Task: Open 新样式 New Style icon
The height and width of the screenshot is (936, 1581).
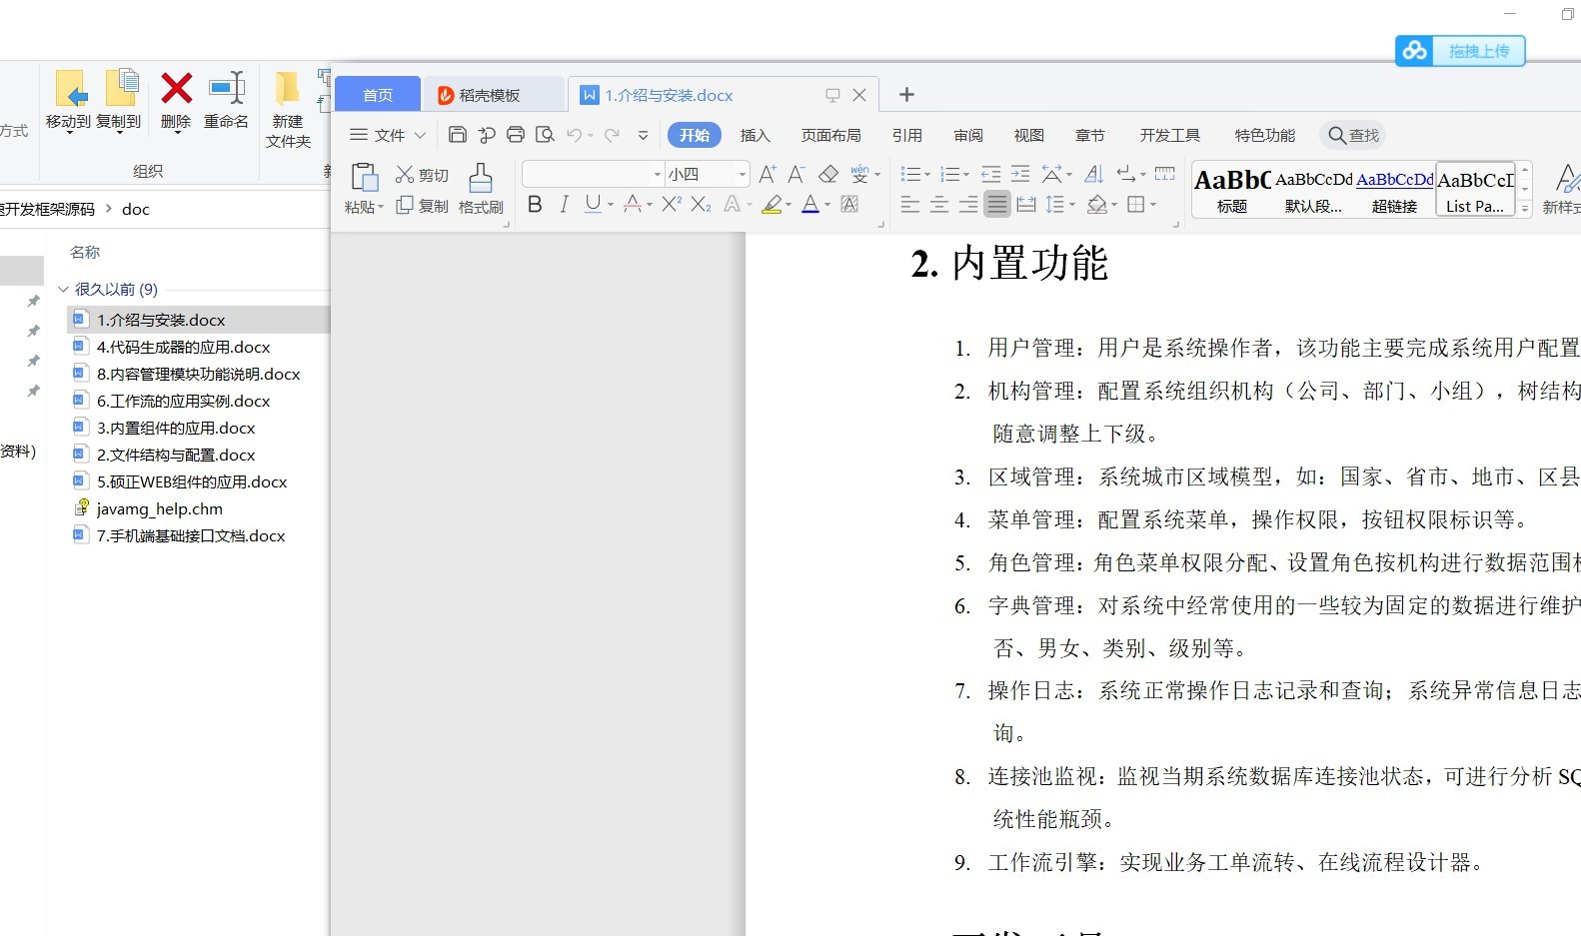Action: point(1564,188)
